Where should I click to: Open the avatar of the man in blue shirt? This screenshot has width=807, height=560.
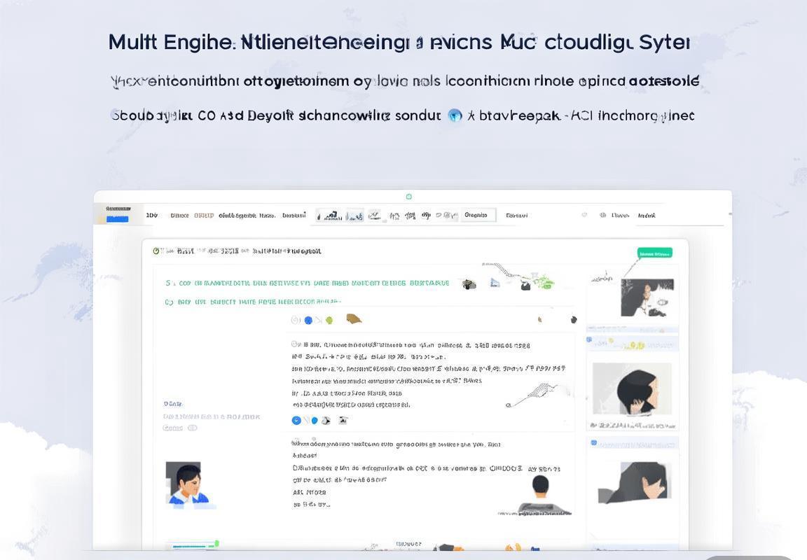187,484
